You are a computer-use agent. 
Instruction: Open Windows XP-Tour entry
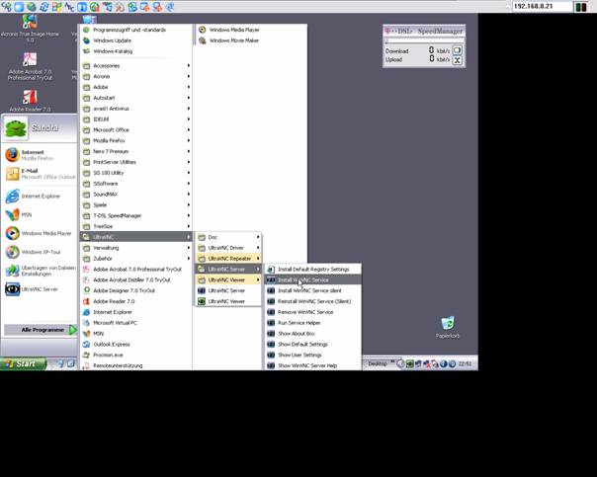point(34,252)
